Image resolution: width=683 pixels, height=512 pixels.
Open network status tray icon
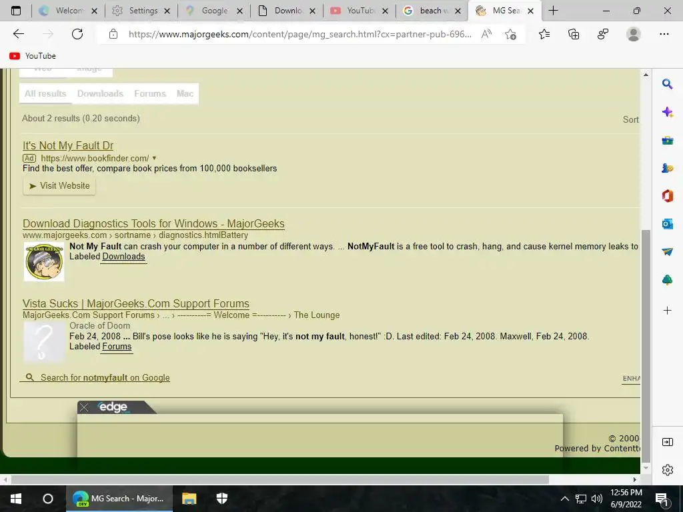581,499
